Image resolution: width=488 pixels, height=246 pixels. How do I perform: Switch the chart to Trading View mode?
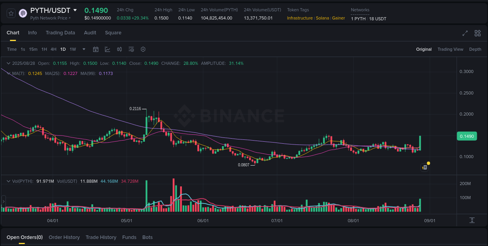coord(451,49)
